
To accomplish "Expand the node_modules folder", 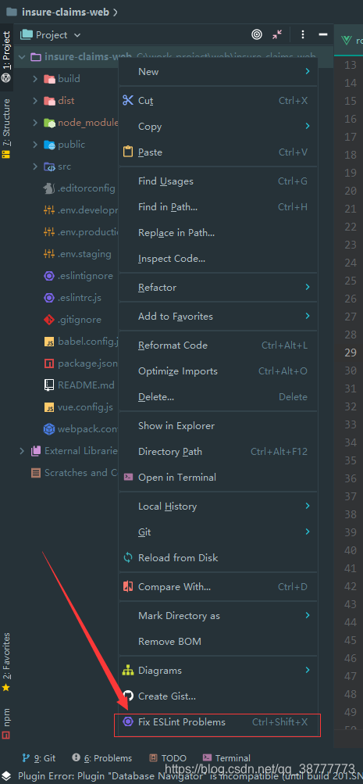I will [35, 123].
